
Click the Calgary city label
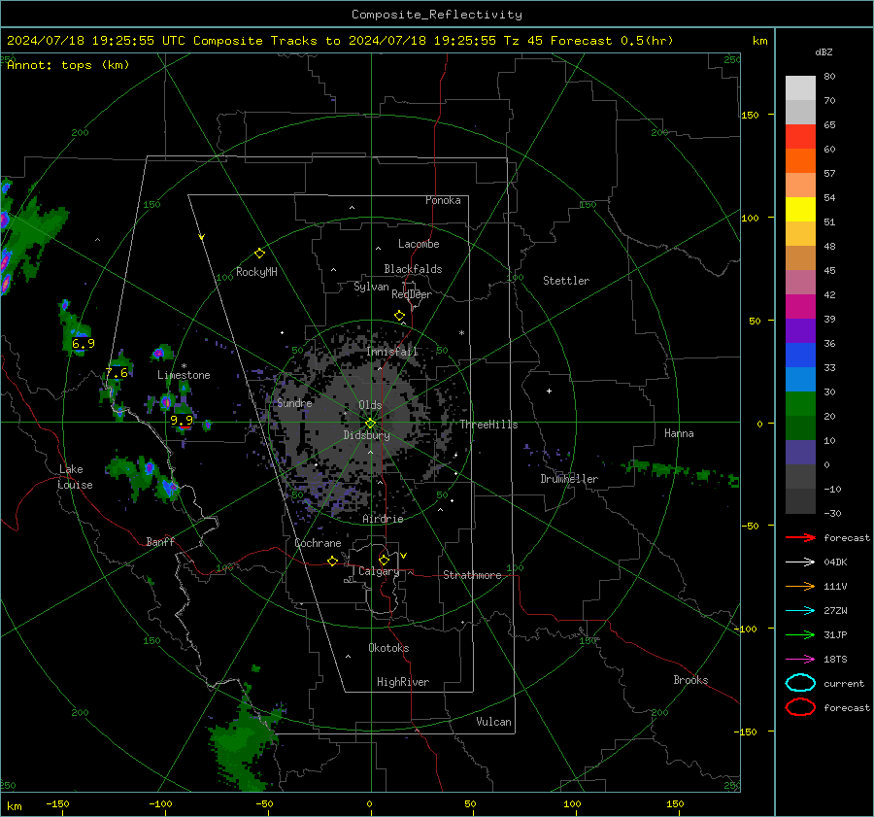point(379,571)
